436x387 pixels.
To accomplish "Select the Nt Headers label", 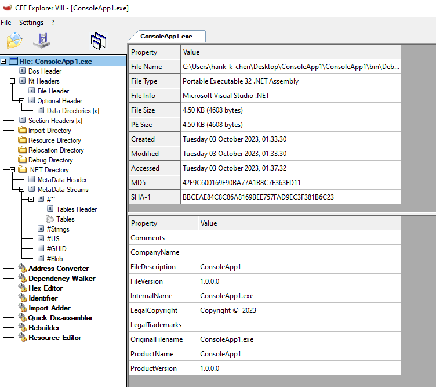I will pyautogui.click(x=44, y=81).
